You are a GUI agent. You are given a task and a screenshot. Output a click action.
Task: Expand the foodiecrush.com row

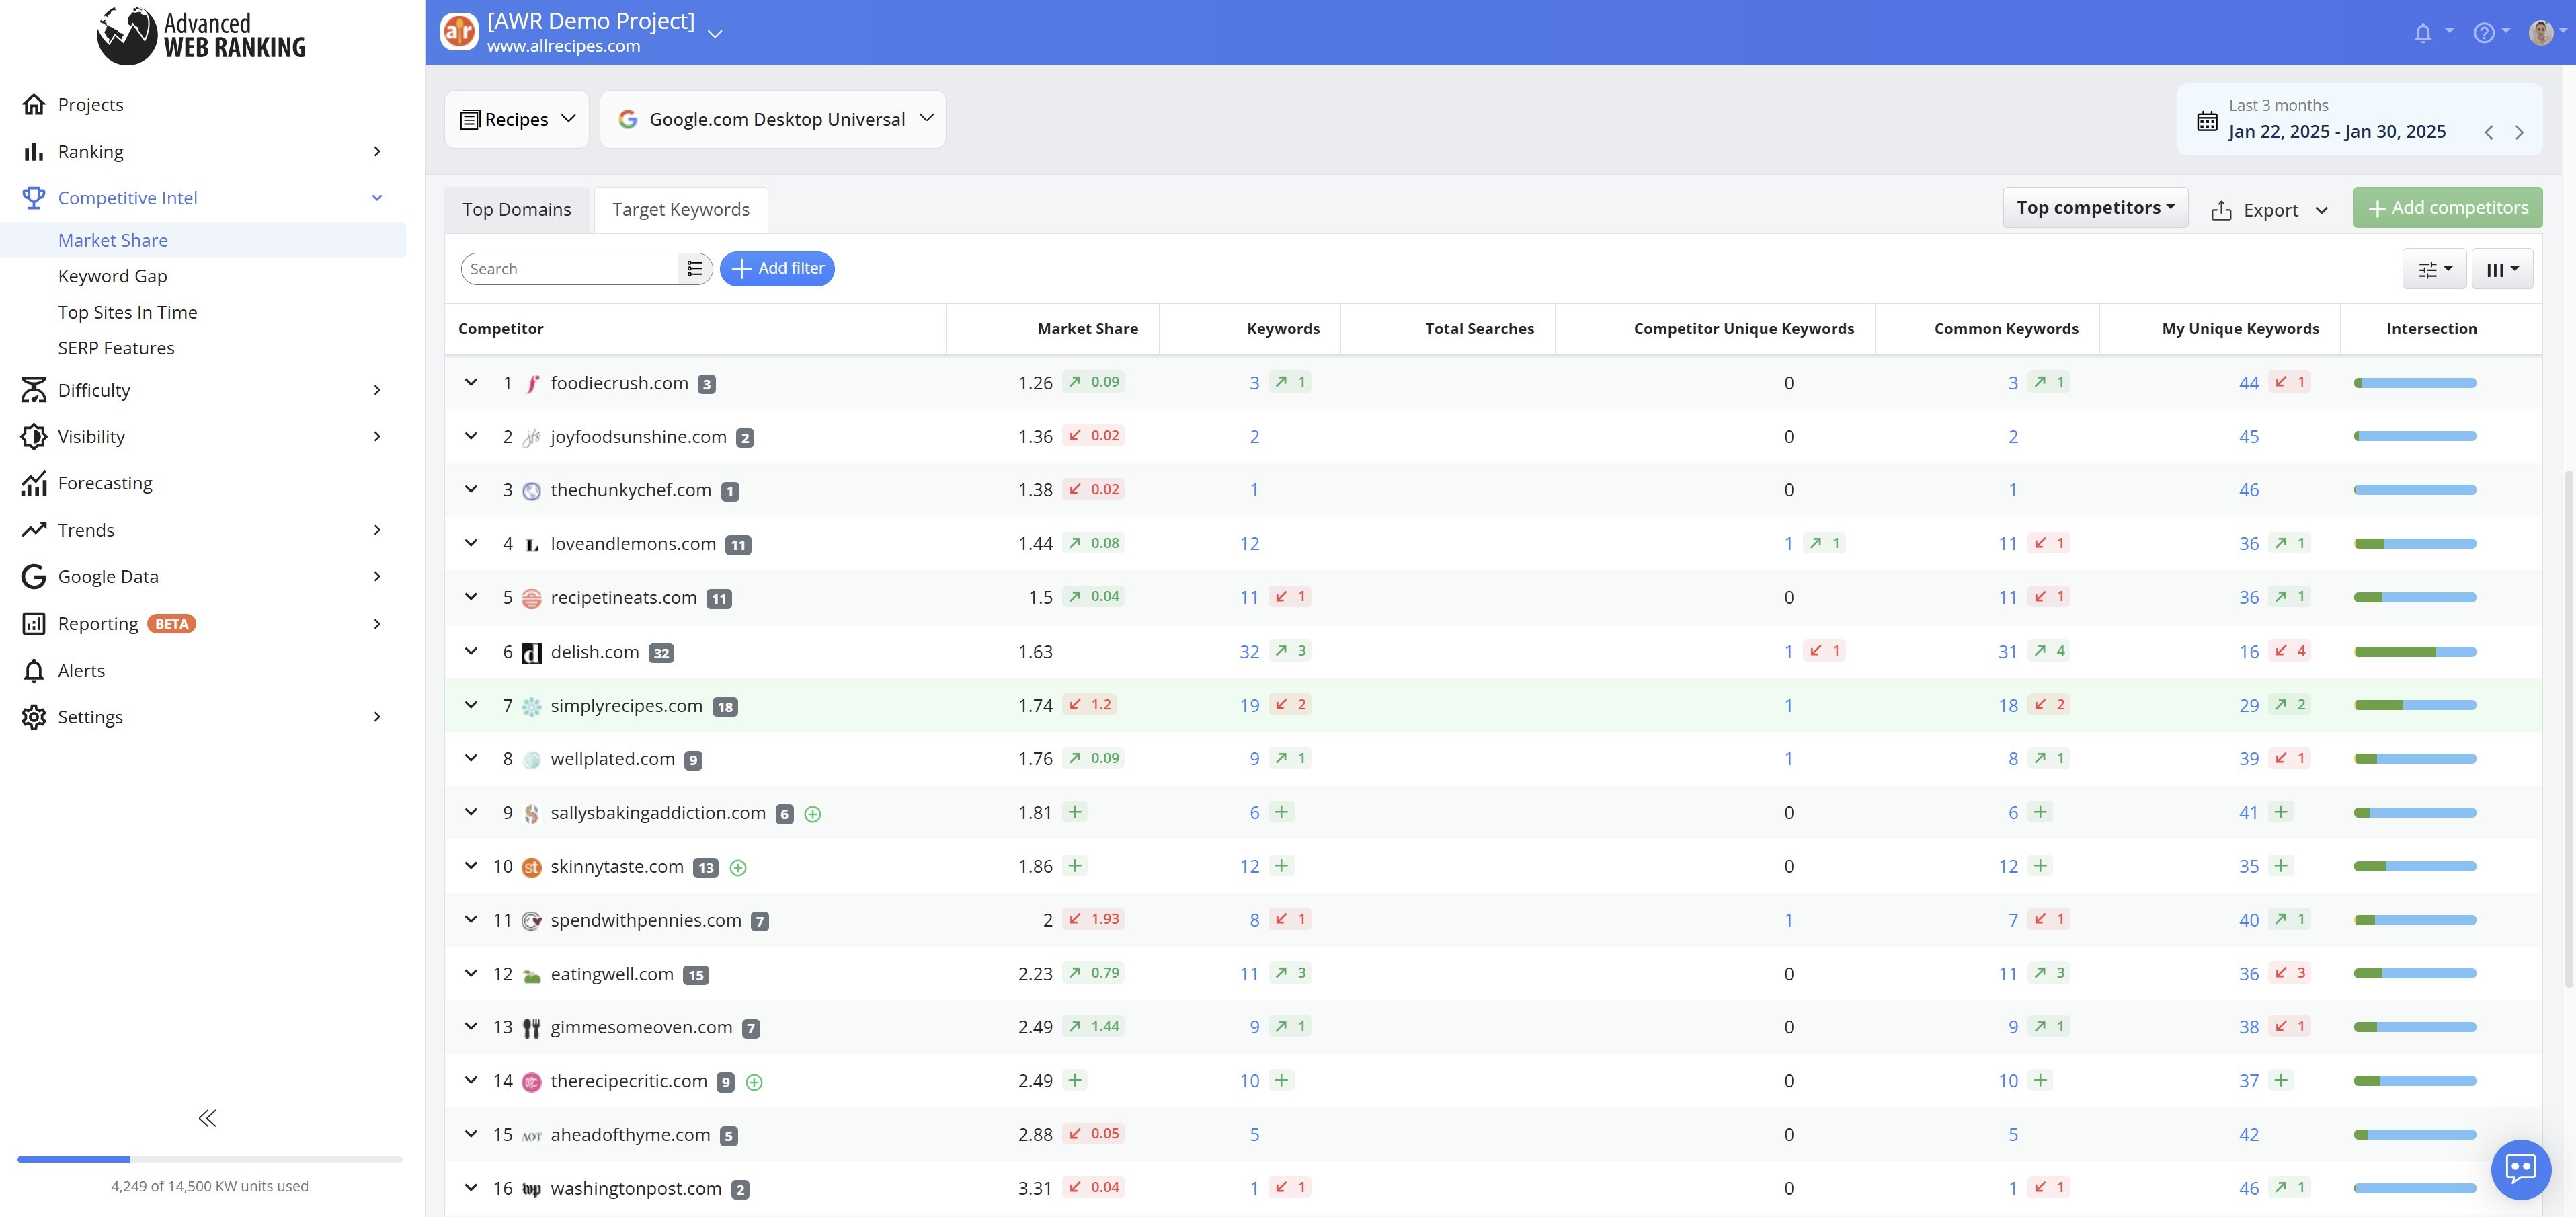tap(471, 382)
